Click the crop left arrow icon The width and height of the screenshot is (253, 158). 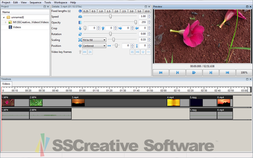pyautogui.click(x=137, y=28)
